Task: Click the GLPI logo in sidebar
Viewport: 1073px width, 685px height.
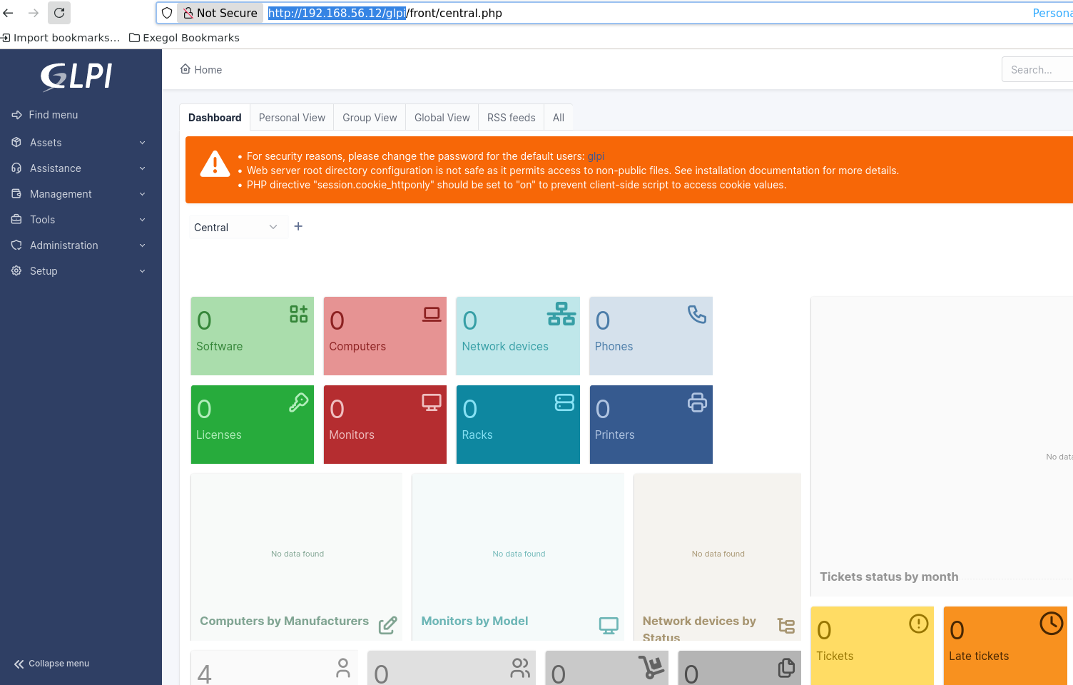Action: coord(77,76)
